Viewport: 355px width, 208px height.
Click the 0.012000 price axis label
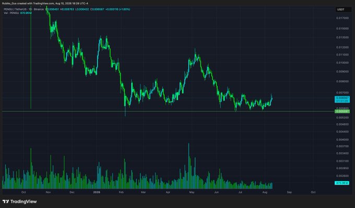(x=342, y=48)
